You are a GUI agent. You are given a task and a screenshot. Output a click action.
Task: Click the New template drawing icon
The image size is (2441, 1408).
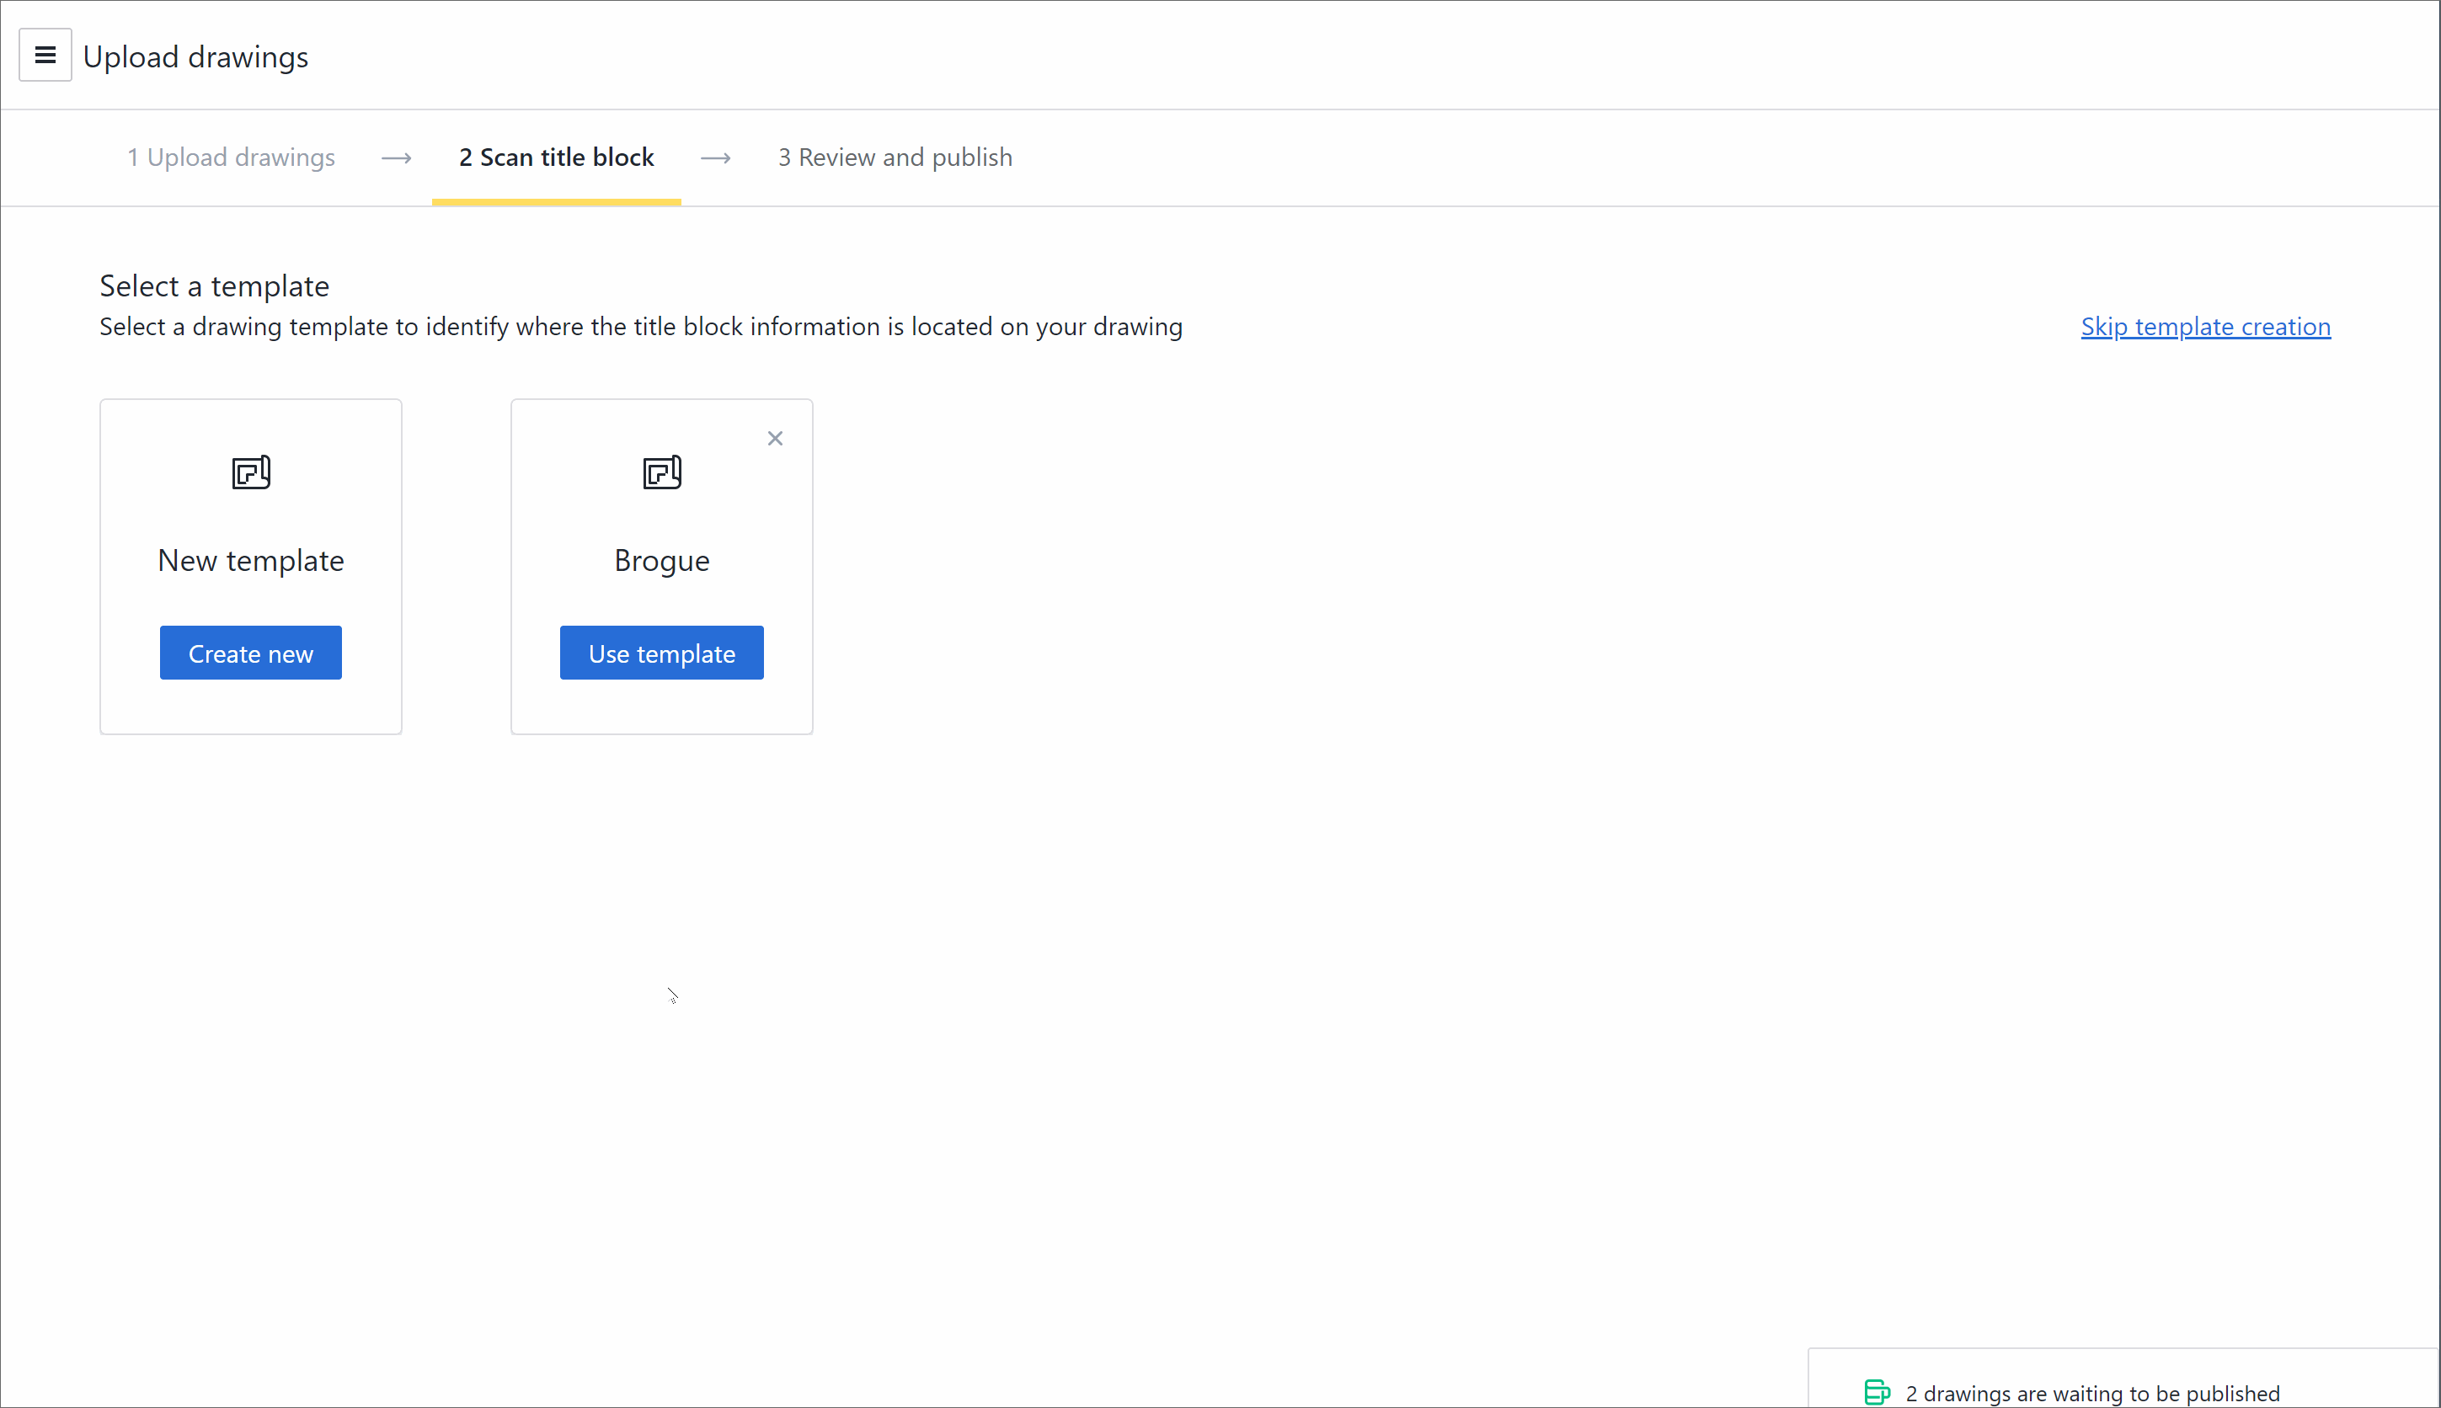pos(250,472)
